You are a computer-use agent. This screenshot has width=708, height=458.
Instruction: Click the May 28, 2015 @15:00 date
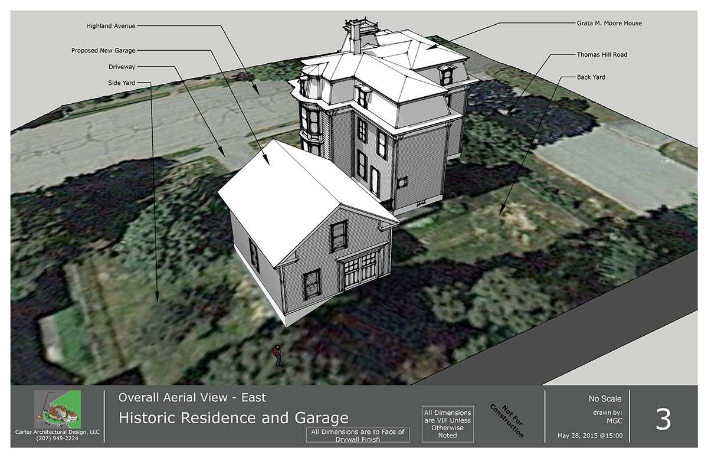pos(590,437)
